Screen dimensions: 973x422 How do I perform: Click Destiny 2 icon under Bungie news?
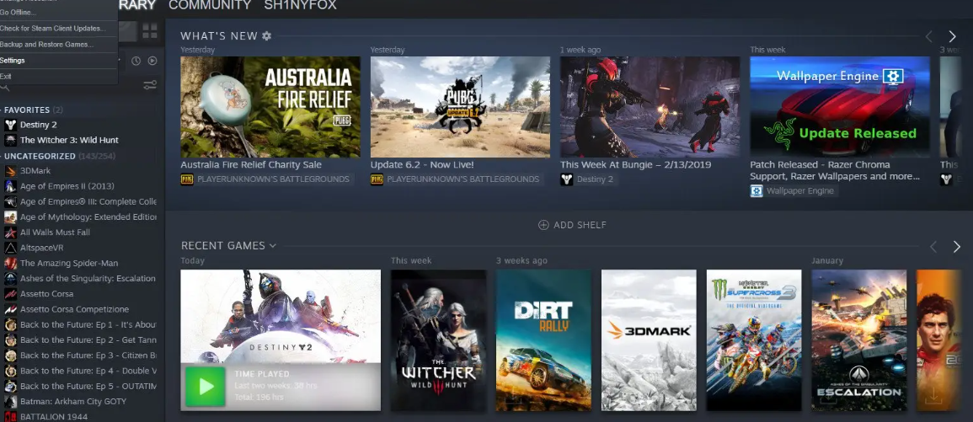567,179
